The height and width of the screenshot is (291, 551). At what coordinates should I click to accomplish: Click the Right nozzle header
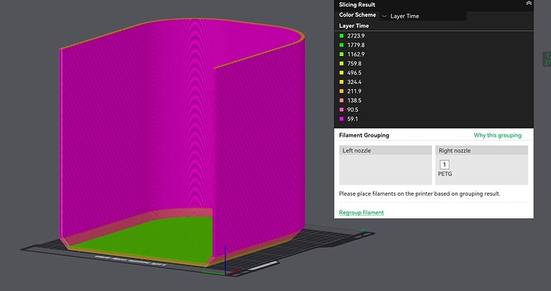point(482,150)
